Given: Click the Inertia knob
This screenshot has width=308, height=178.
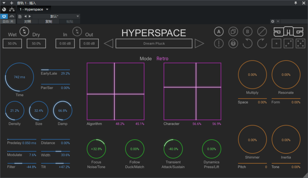Looking at the screenshot, I should [286, 139].
